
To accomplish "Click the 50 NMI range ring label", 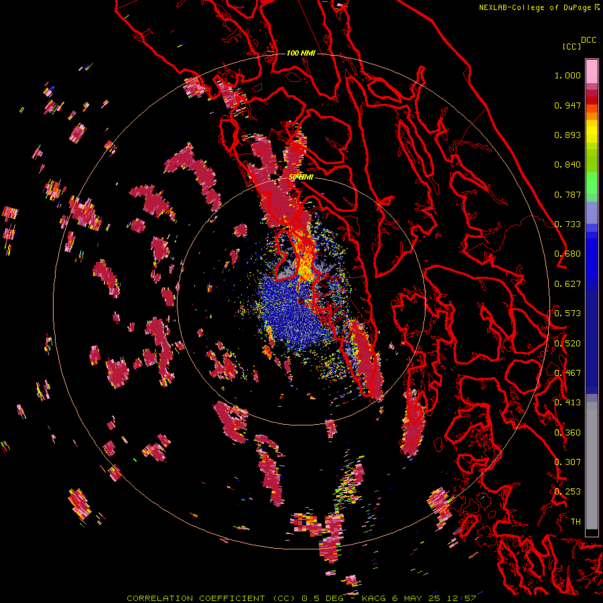I will 301,178.
